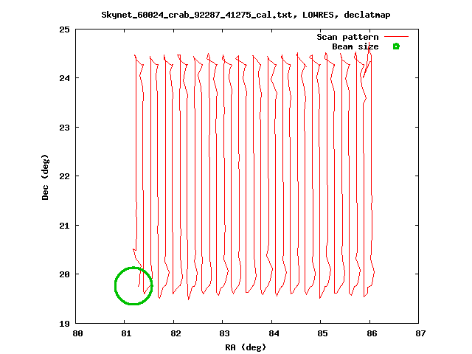Select the 'Scan pattern' legend label
This screenshot has height=354, width=472.
tap(347, 37)
